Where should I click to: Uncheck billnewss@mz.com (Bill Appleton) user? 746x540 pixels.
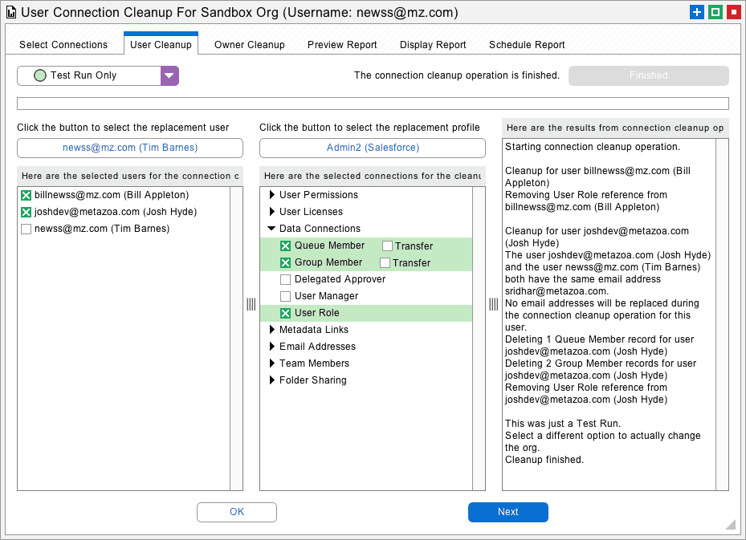click(x=26, y=195)
